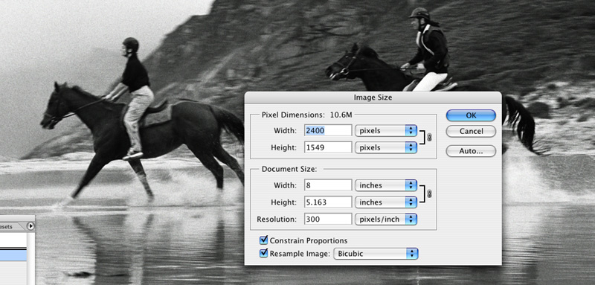The image size is (595, 285).
Task: Open the presets palette flyout menu arrow
Action: click(30, 226)
